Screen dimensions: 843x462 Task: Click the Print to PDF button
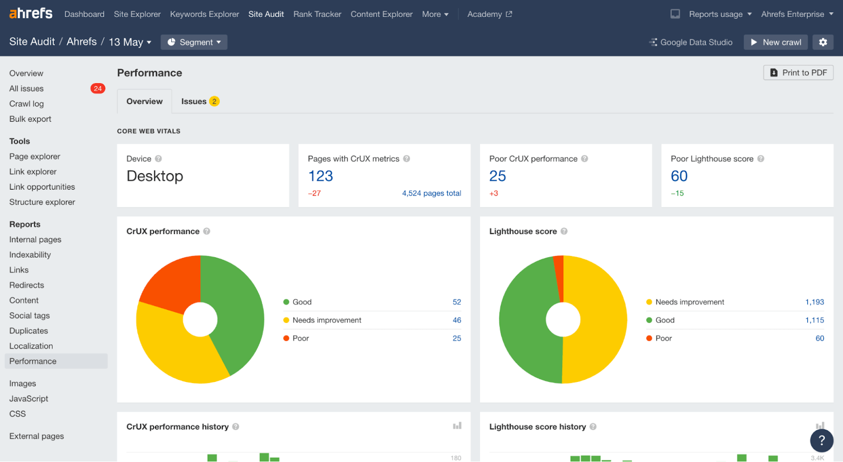798,73
